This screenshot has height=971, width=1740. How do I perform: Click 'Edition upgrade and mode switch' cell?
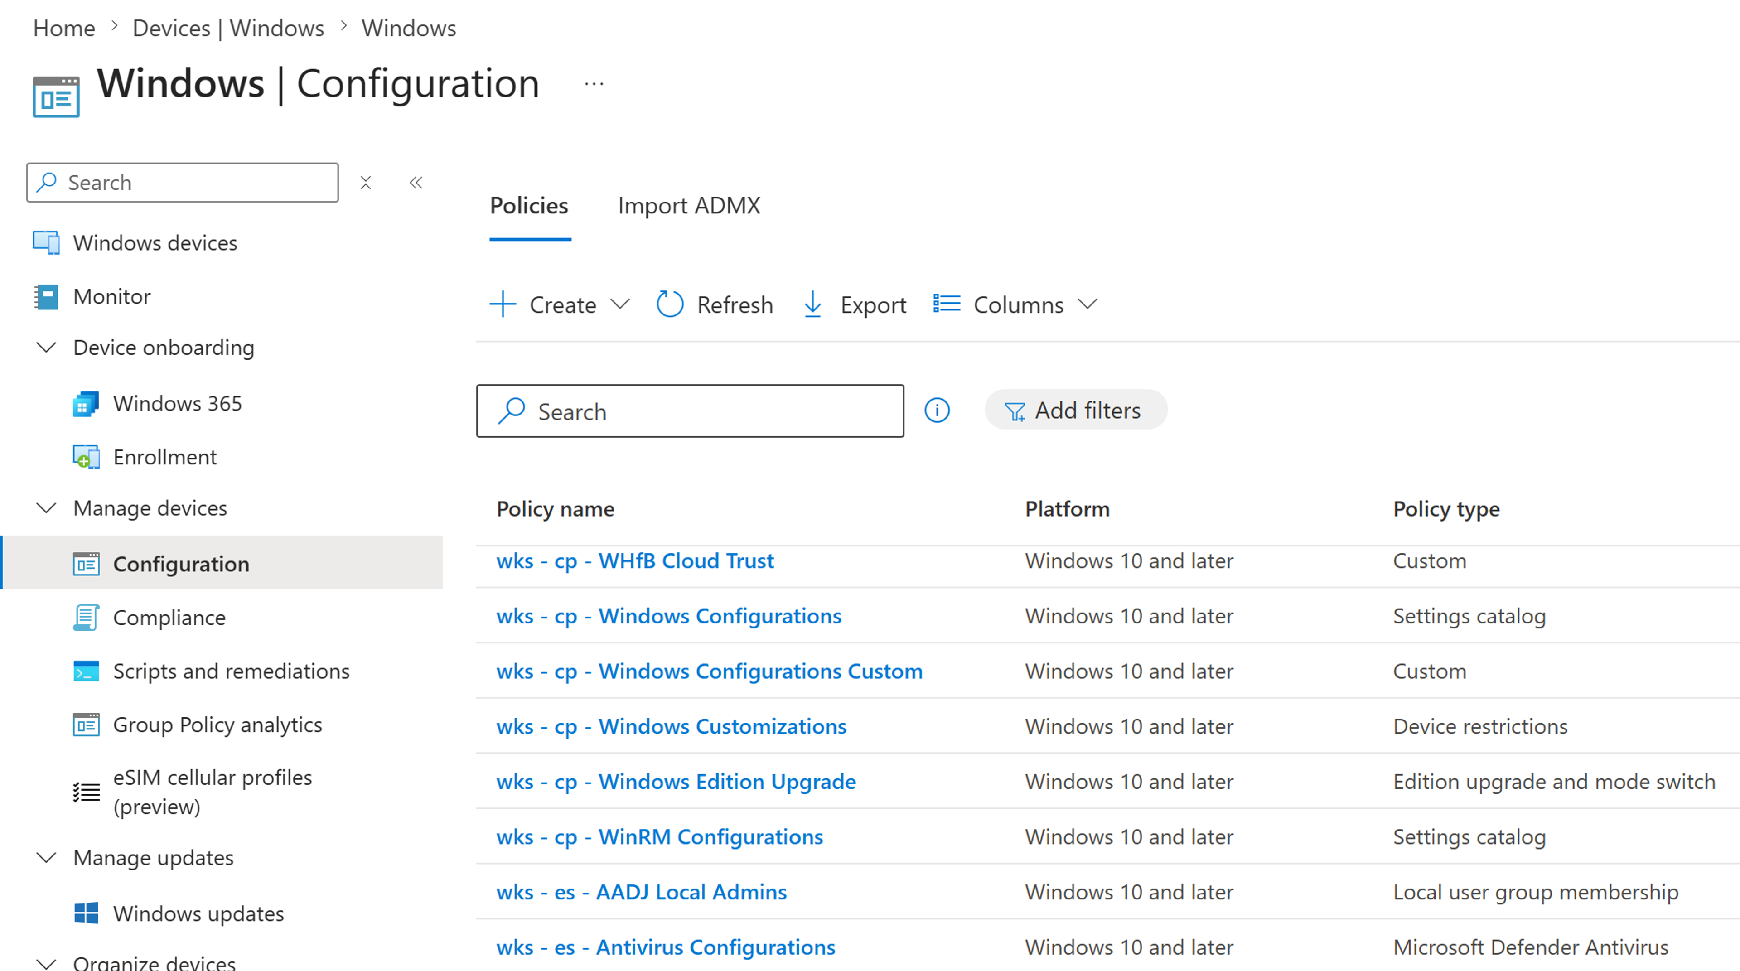[1554, 782]
